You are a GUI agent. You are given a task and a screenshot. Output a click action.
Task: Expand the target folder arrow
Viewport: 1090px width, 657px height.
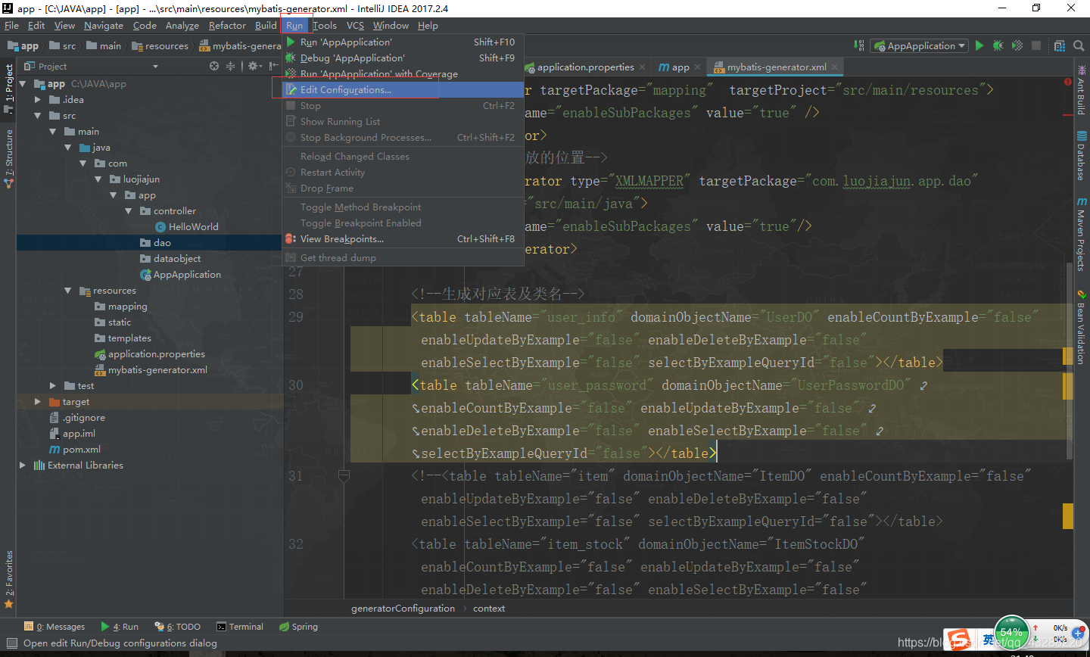pos(38,402)
